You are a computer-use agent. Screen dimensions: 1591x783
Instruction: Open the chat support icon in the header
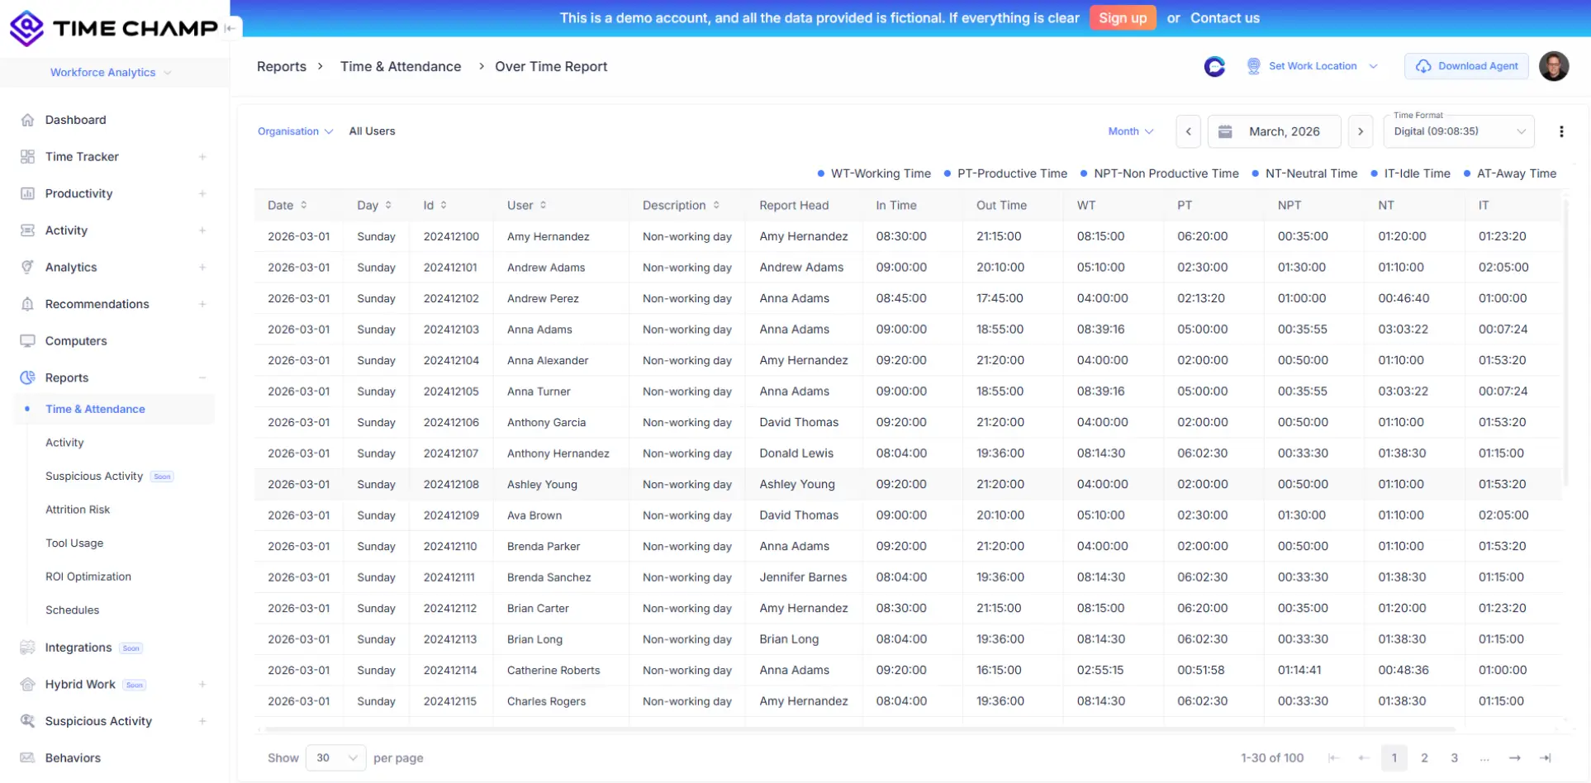point(1214,66)
